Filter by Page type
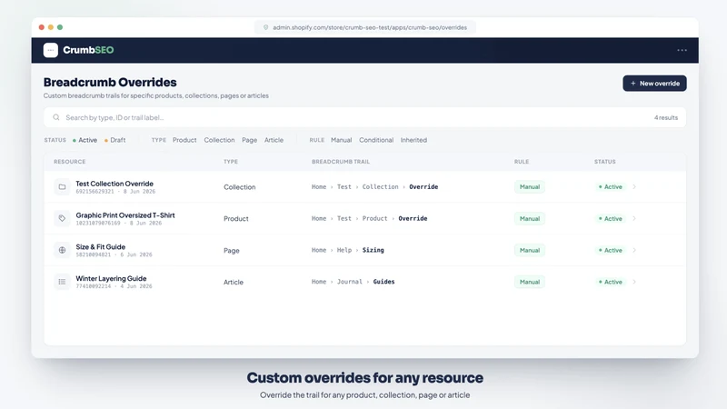Viewport: 727px width, 409px height. tap(249, 140)
